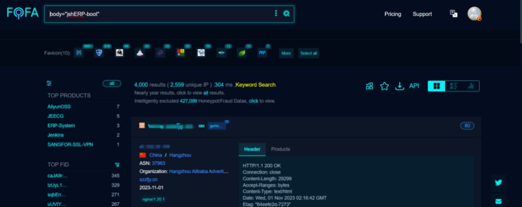Click the multi-select checklist icon
522x207 pixels.
coord(369,86)
